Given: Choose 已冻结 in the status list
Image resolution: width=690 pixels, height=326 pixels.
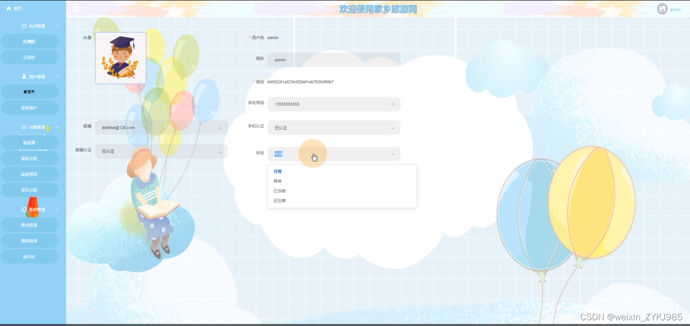Looking at the screenshot, I should click(x=342, y=191).
